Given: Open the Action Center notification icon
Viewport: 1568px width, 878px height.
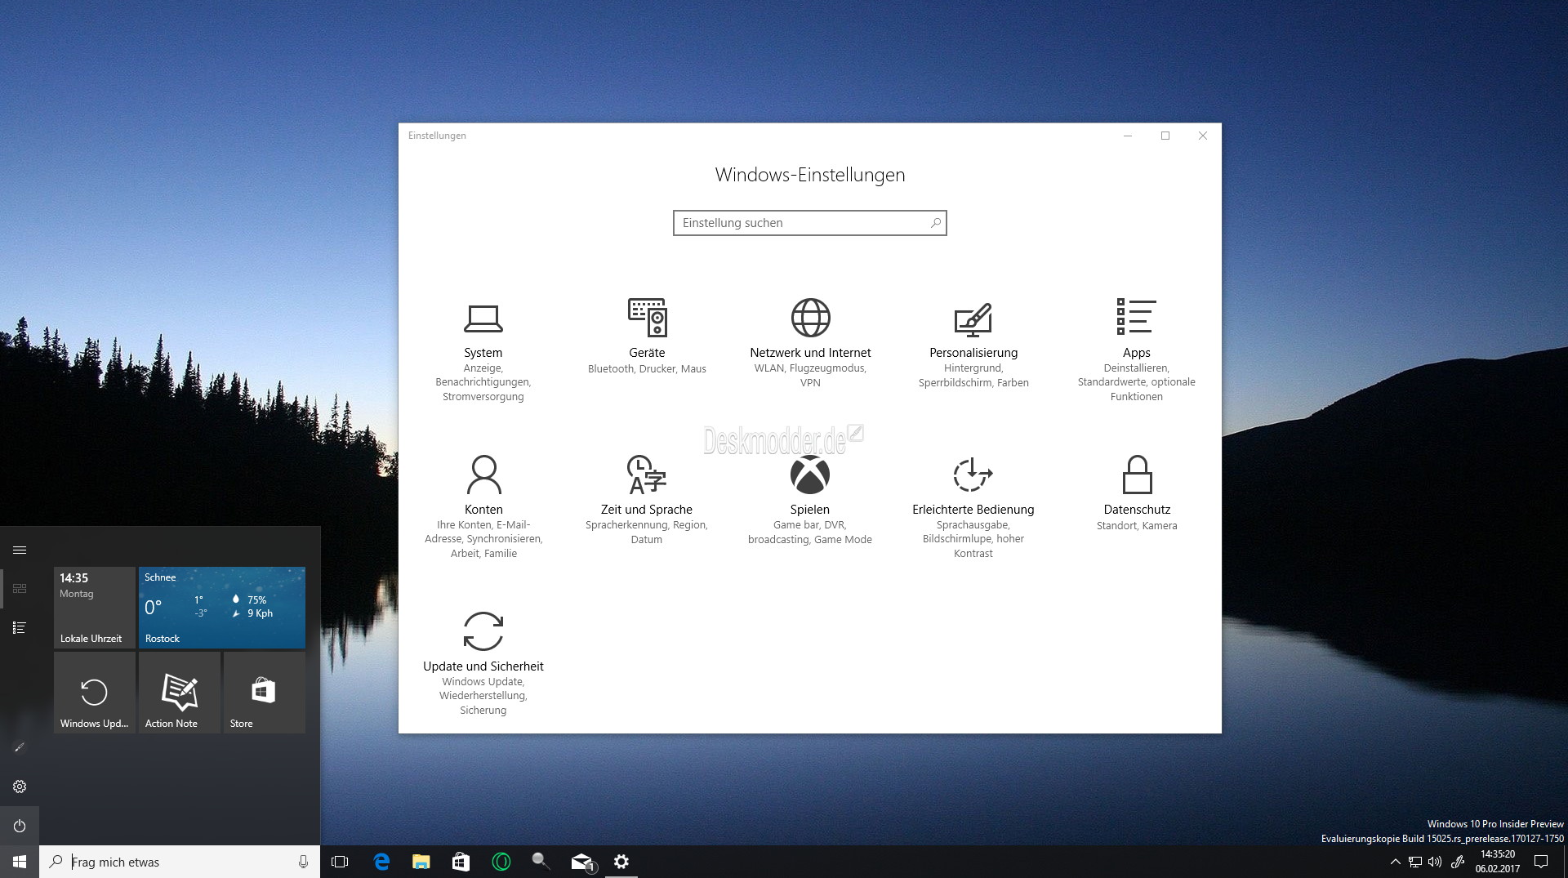Looking at the screenshot, I should [1541, 862].
